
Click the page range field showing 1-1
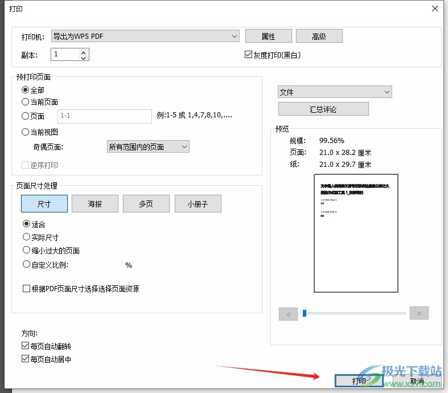(105, 116)
